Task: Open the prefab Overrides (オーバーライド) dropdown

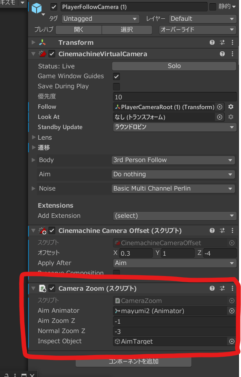Action: click(x=198, y=30)
